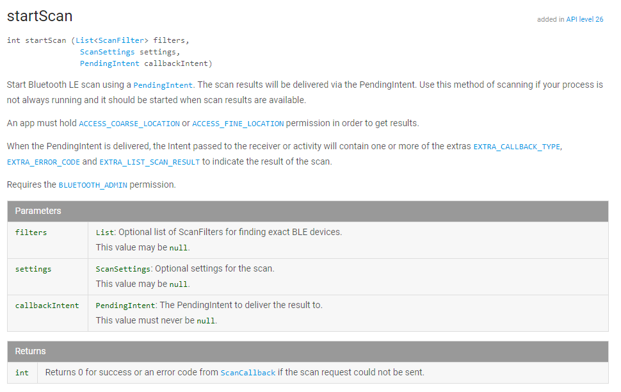The height and width of the screenshot is (392, 621).
Task: Open the ACCESS_COARSE_LOCATION permission link
Action: tap(129, 124)
